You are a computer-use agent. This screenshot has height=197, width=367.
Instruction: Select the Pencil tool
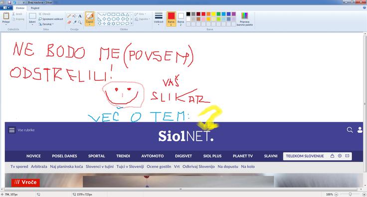tap(69, 16)
